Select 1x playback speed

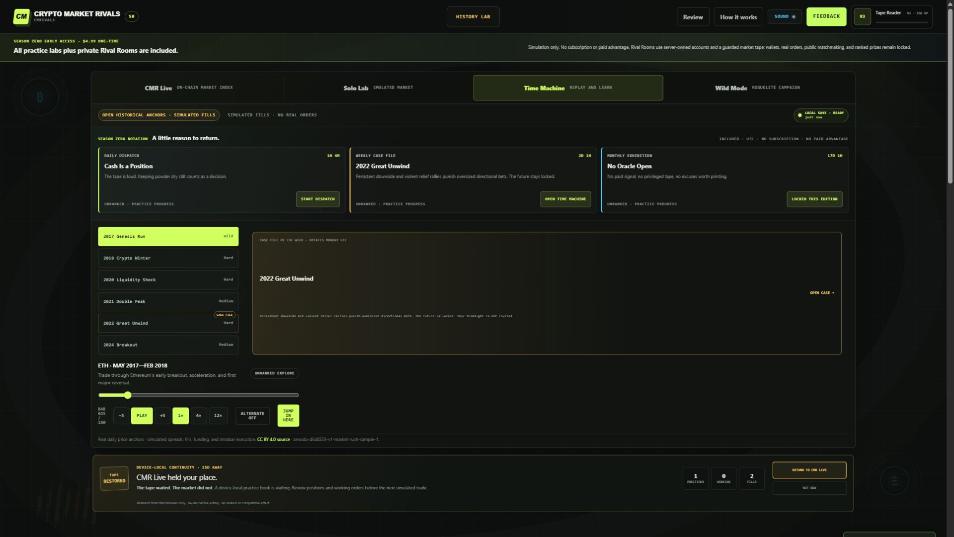coord(180,416)
